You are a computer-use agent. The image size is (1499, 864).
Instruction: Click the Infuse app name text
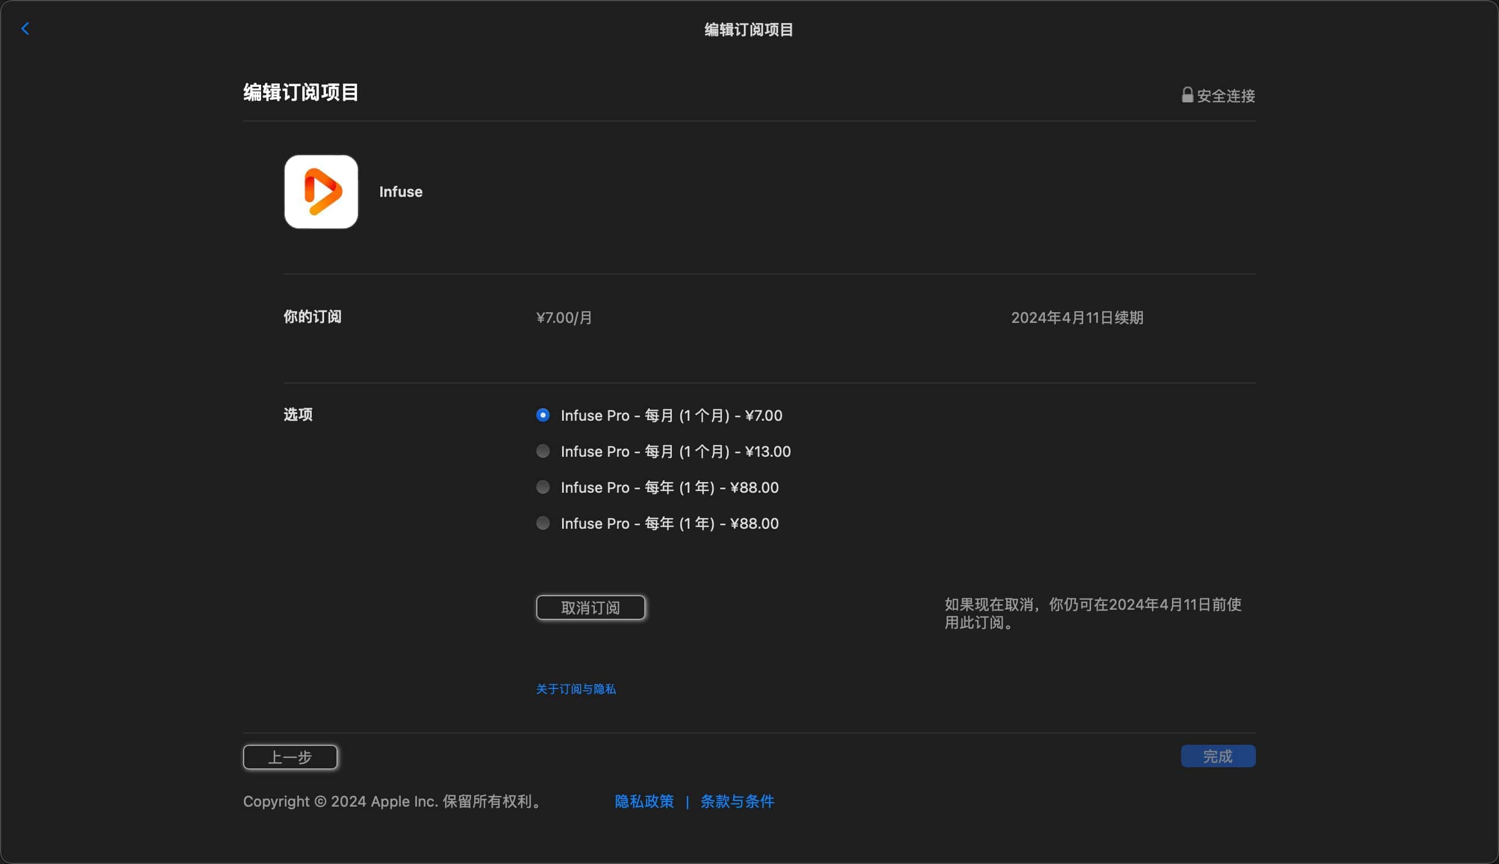click(x=401, y=192)
